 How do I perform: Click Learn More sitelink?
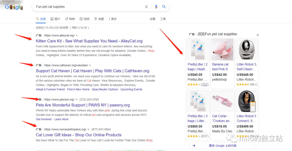point(61,119)
